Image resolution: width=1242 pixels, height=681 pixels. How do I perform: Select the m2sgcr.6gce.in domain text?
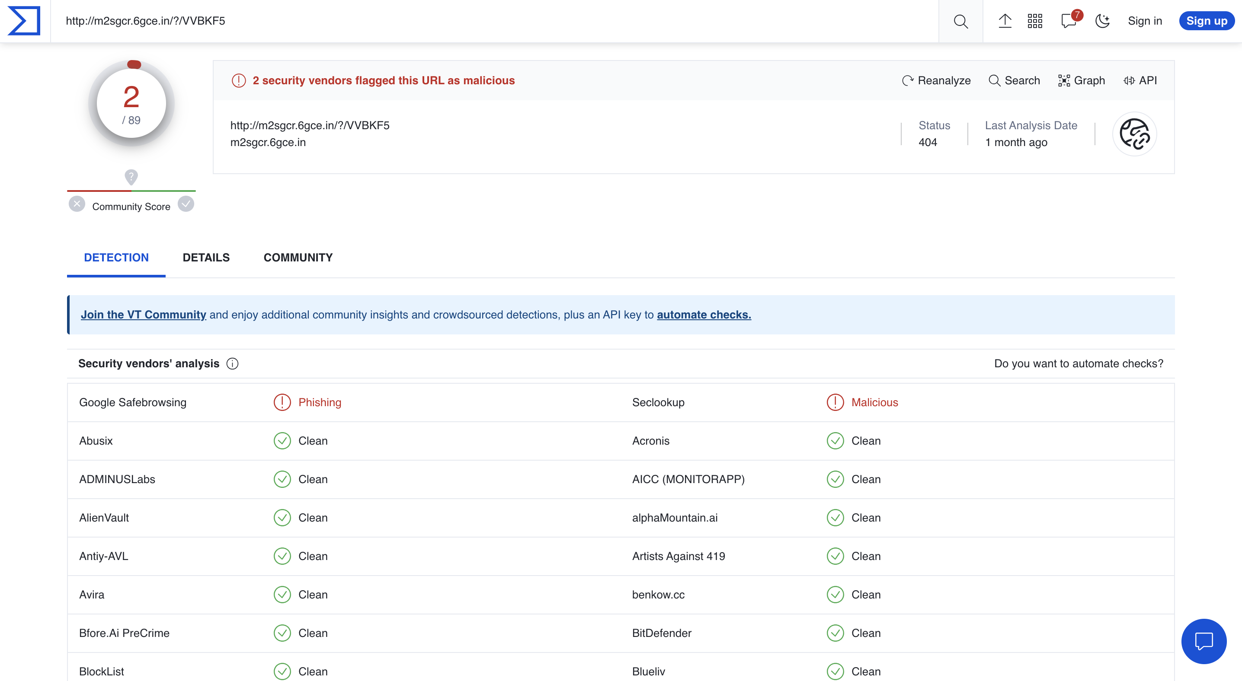point(268,143)
